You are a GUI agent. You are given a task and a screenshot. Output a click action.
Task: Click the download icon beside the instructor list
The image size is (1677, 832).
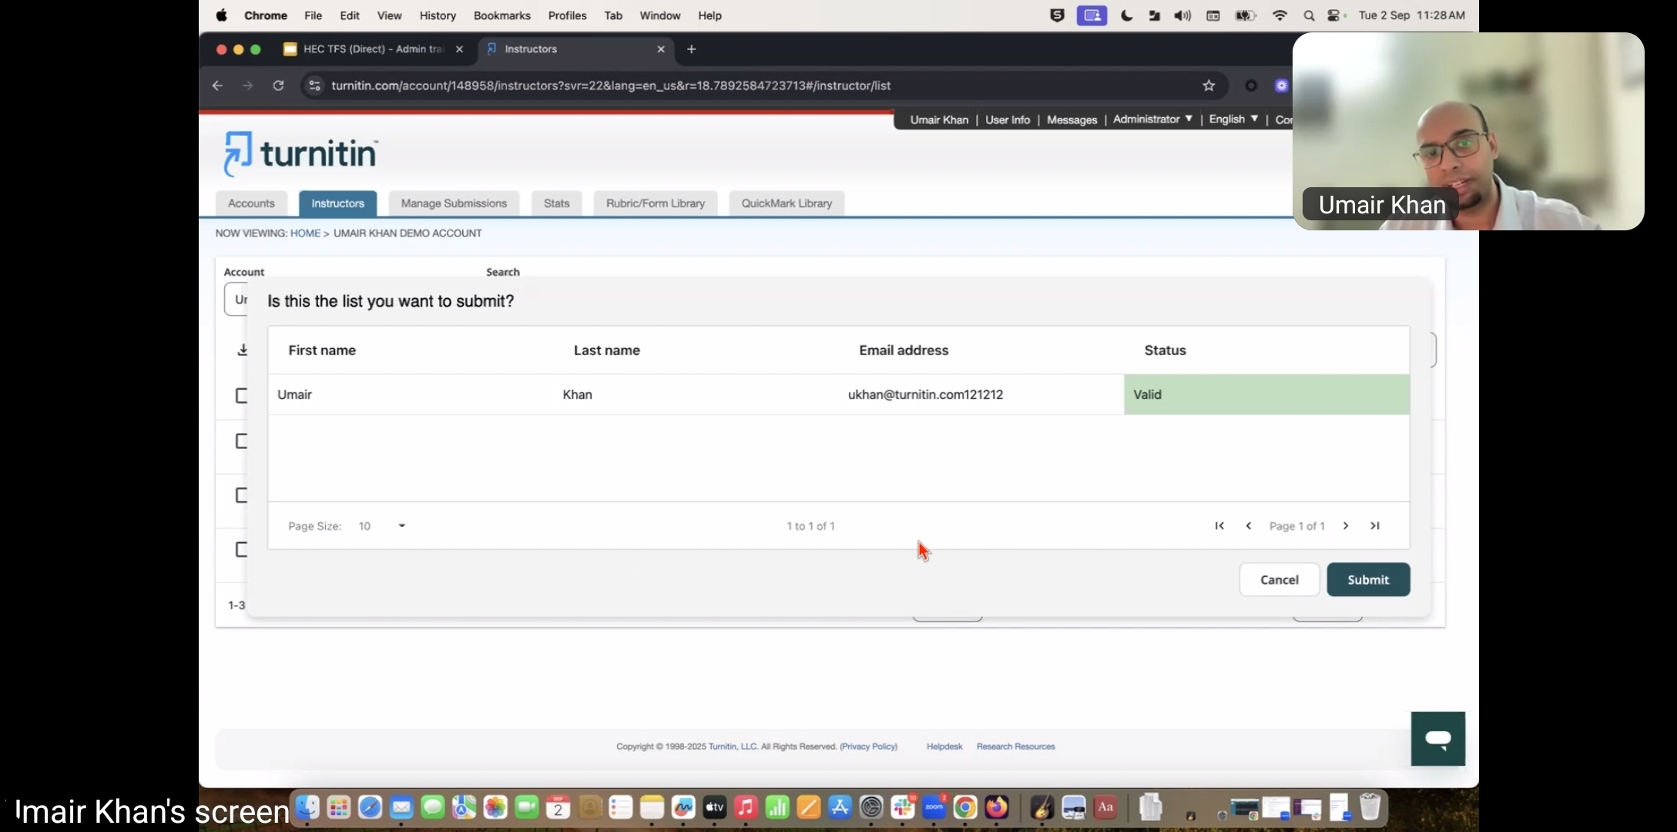click(242, 351)
